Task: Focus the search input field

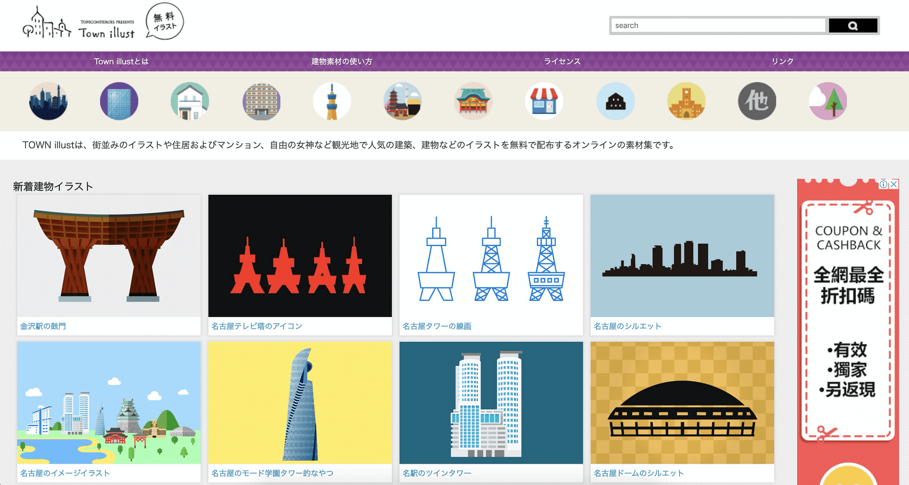Action: coord(718,26)
